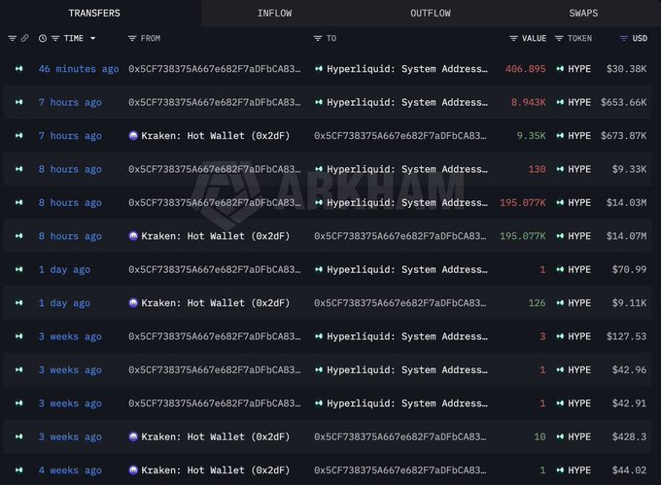
Task: Select the red 195.077K value cell
Action: coord(523,203)
